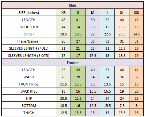Select the XL size column header

point(122,13)
